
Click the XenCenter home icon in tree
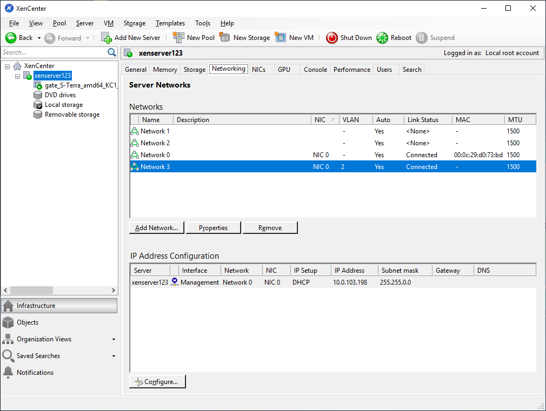pyautogui.click(x=17, y=66)
